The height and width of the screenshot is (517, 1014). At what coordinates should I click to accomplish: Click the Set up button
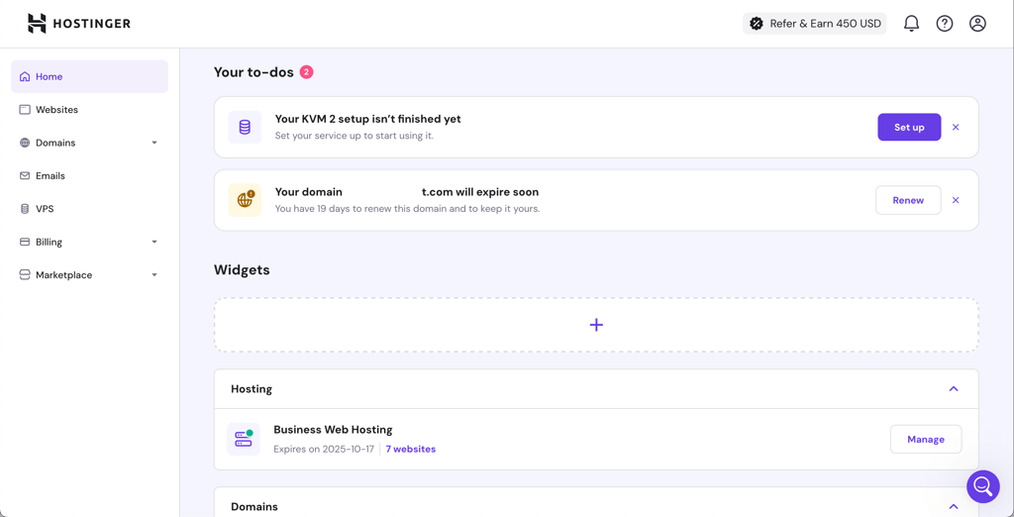(x=909, y=127)
